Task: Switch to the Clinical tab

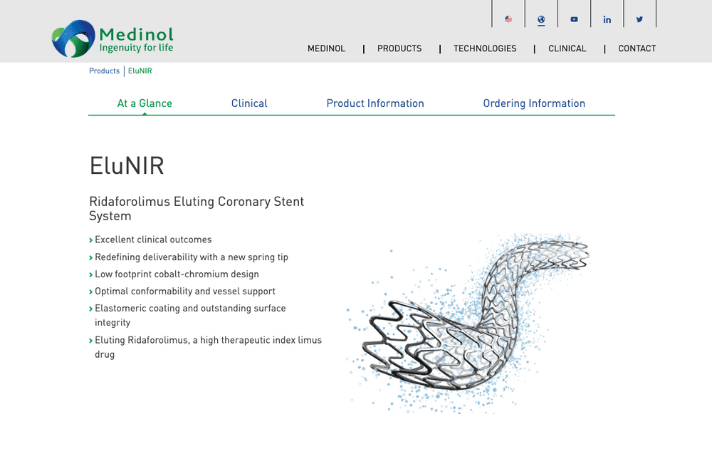Action: 249,103
